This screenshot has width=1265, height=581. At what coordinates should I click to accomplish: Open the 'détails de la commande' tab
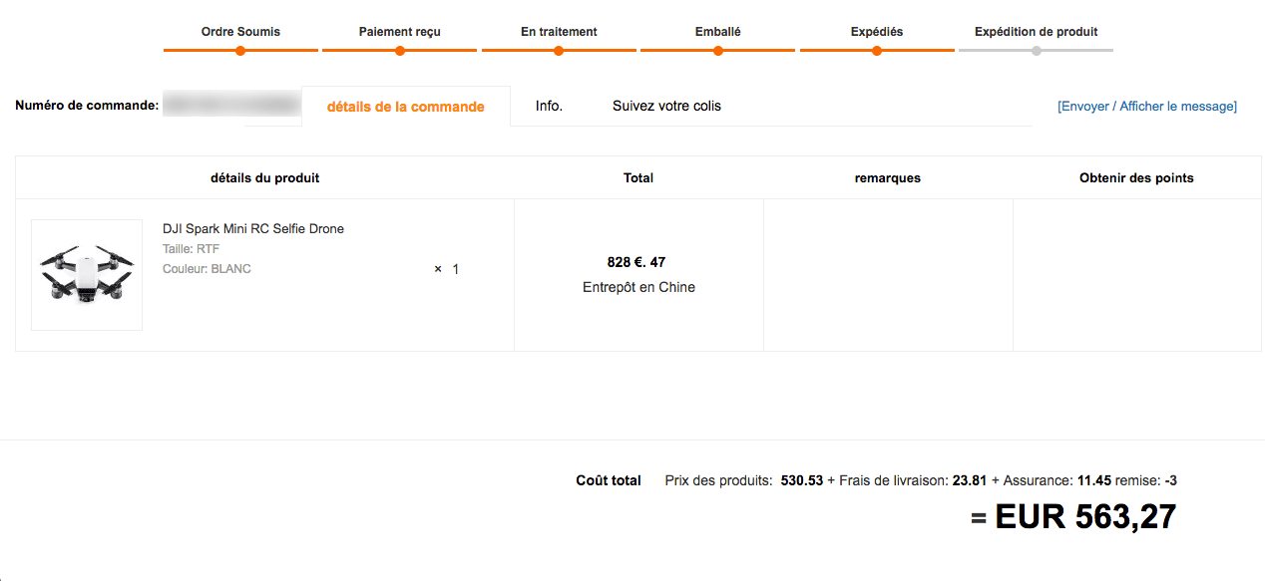pyautogui.click(x=405, y=107)
